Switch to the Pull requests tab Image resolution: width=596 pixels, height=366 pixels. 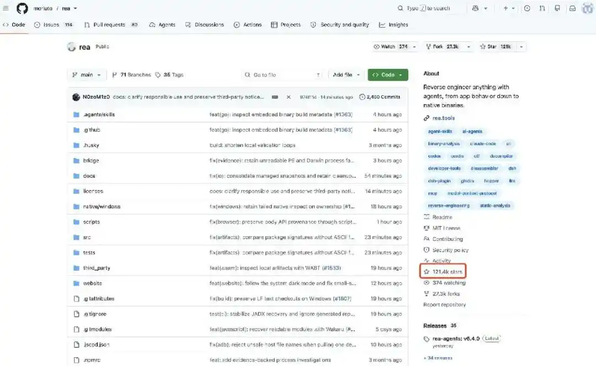click(x=110, y=25)
